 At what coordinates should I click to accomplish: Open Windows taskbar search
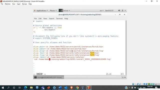(8, 88)
